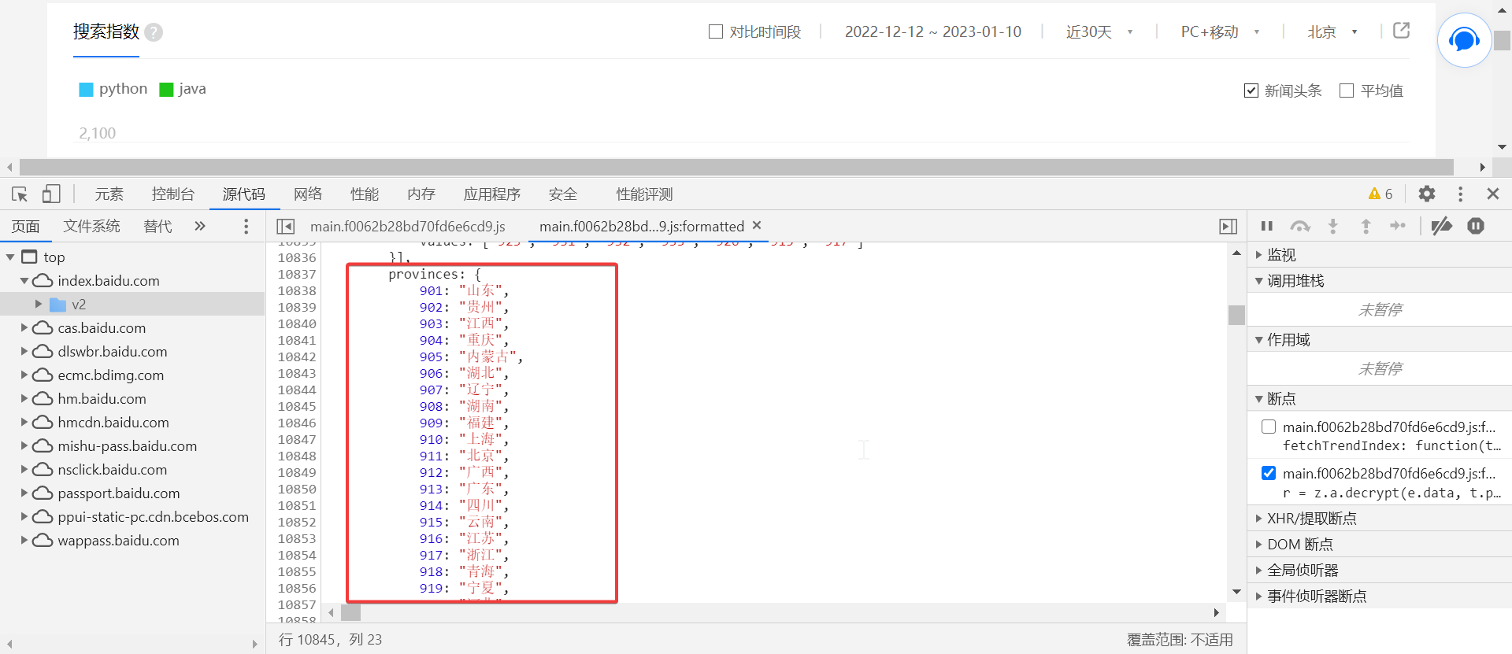Show more navigator tabs chevron
The width and height of the screenshot is (1512, 654).
click(x=200, y=227)
